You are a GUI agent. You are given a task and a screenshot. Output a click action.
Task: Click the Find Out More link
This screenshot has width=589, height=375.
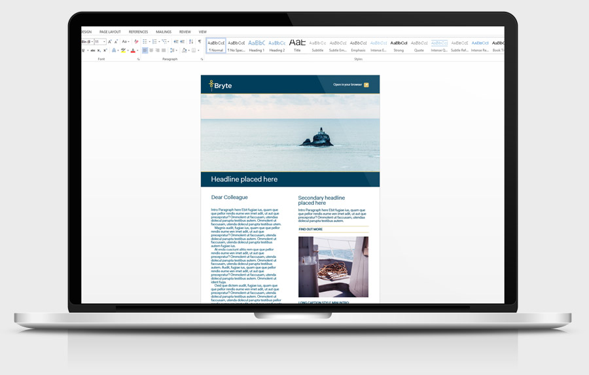tap(310, 230)
